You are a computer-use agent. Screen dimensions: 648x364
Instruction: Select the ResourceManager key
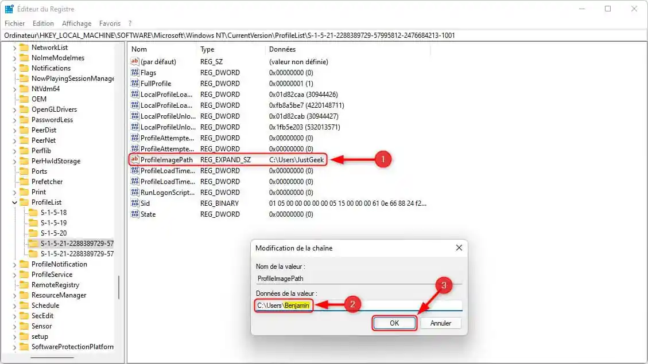(59, 295)
